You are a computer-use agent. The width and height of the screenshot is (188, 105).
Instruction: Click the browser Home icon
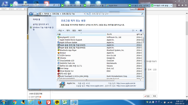179,5
